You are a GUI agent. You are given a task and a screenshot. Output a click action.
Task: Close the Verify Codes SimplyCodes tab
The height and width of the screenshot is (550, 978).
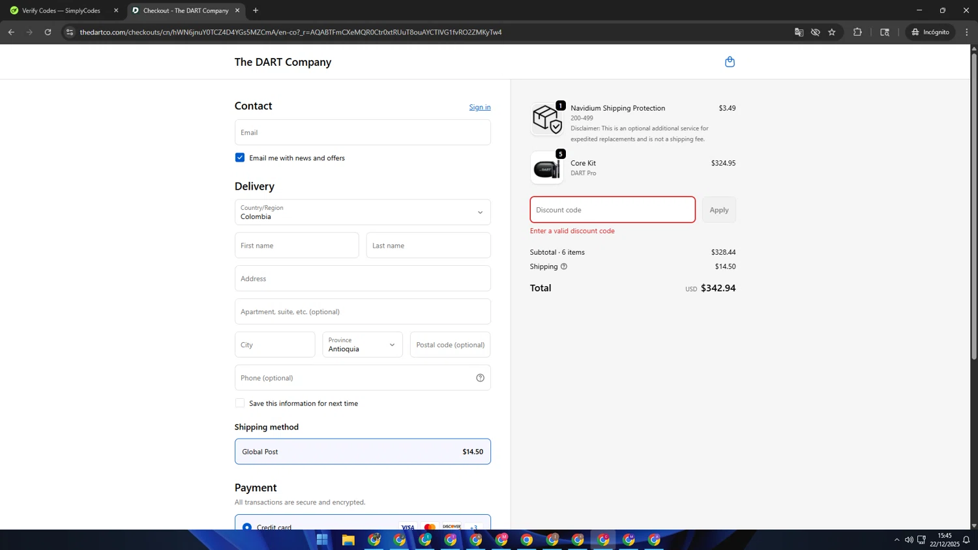pos(116,10)
